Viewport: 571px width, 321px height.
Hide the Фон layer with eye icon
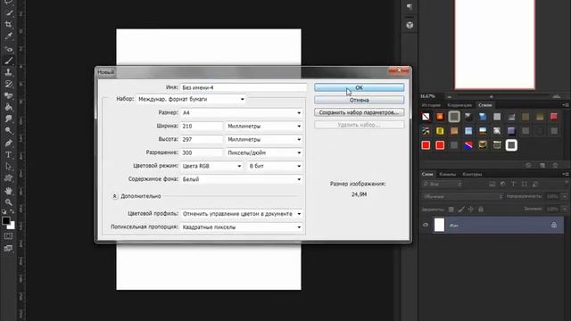(426, 225)
